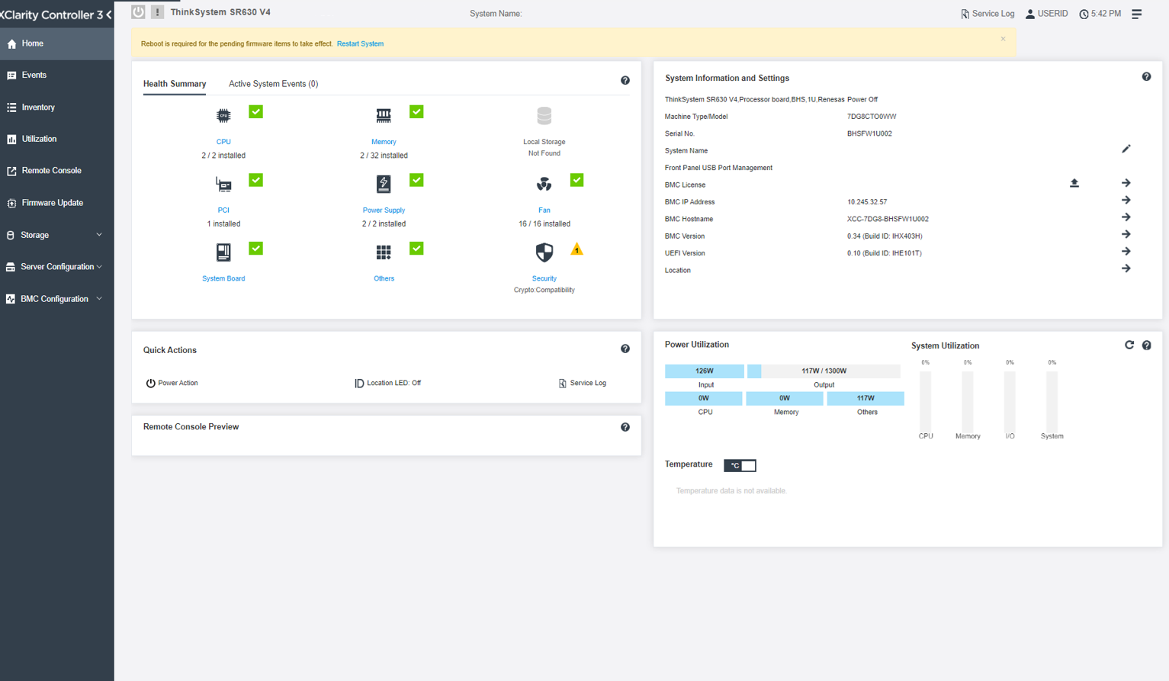The height and width of the screenshot is (681, 1169).
Task: Go to Home in sidebar
Action: [x=57, y=43]
